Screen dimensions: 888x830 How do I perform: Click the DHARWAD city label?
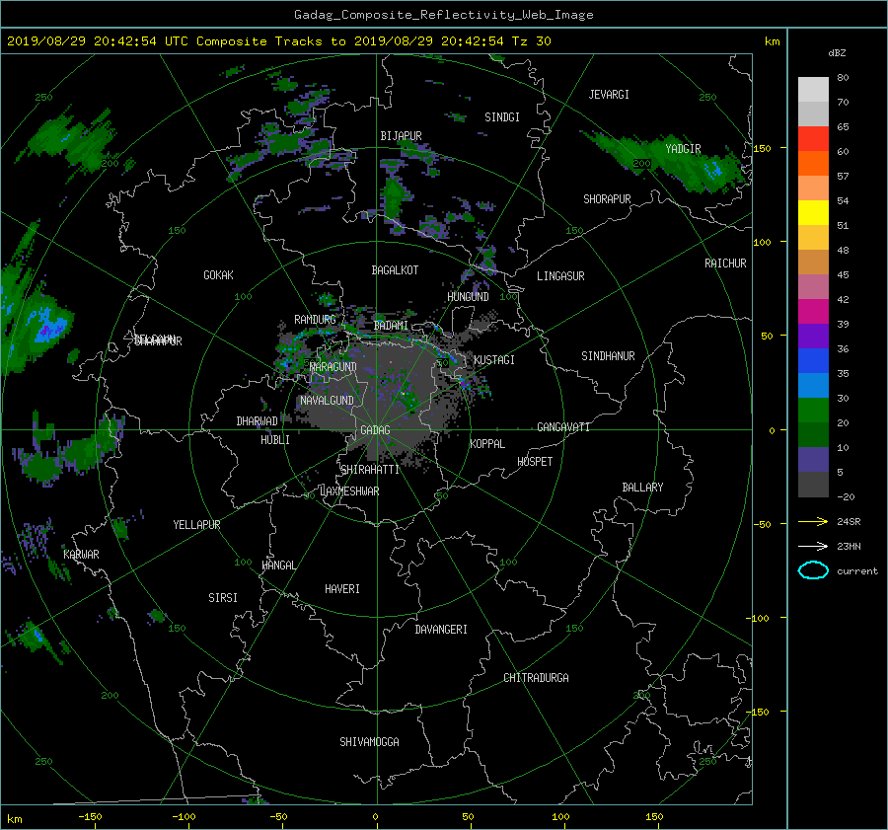tap(257, 421)
